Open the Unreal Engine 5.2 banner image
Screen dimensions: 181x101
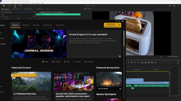tap(39, 44)
